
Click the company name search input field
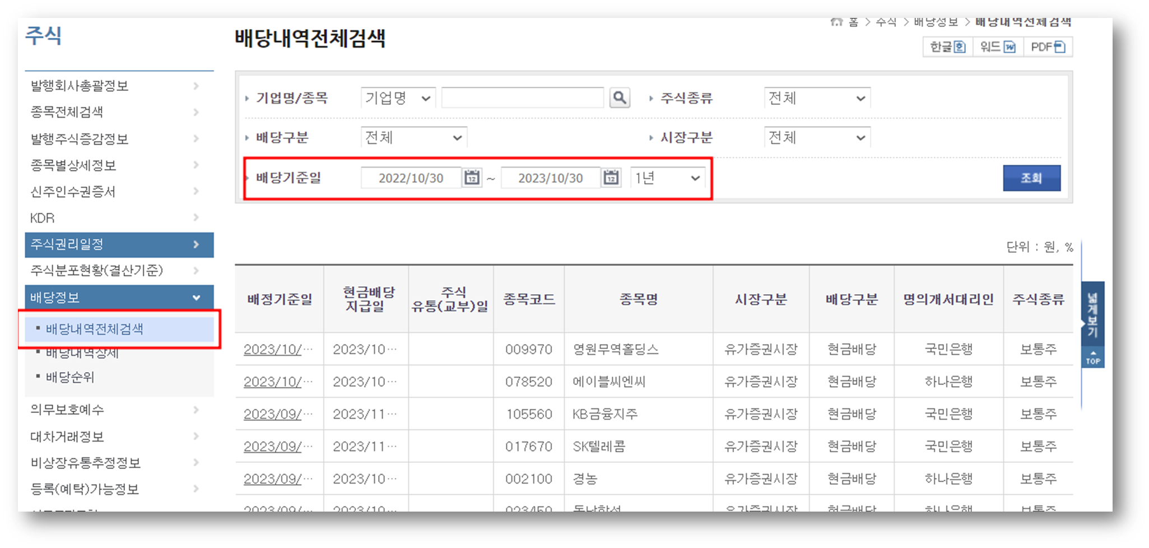523,98
